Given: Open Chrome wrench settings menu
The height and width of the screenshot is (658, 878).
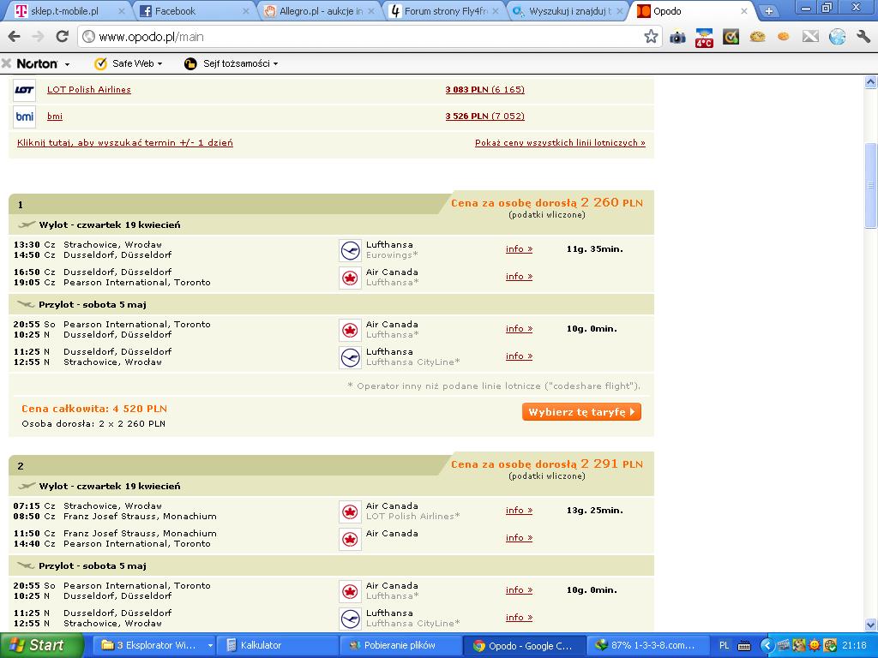Looking at the screenshot, I should 863,37.
